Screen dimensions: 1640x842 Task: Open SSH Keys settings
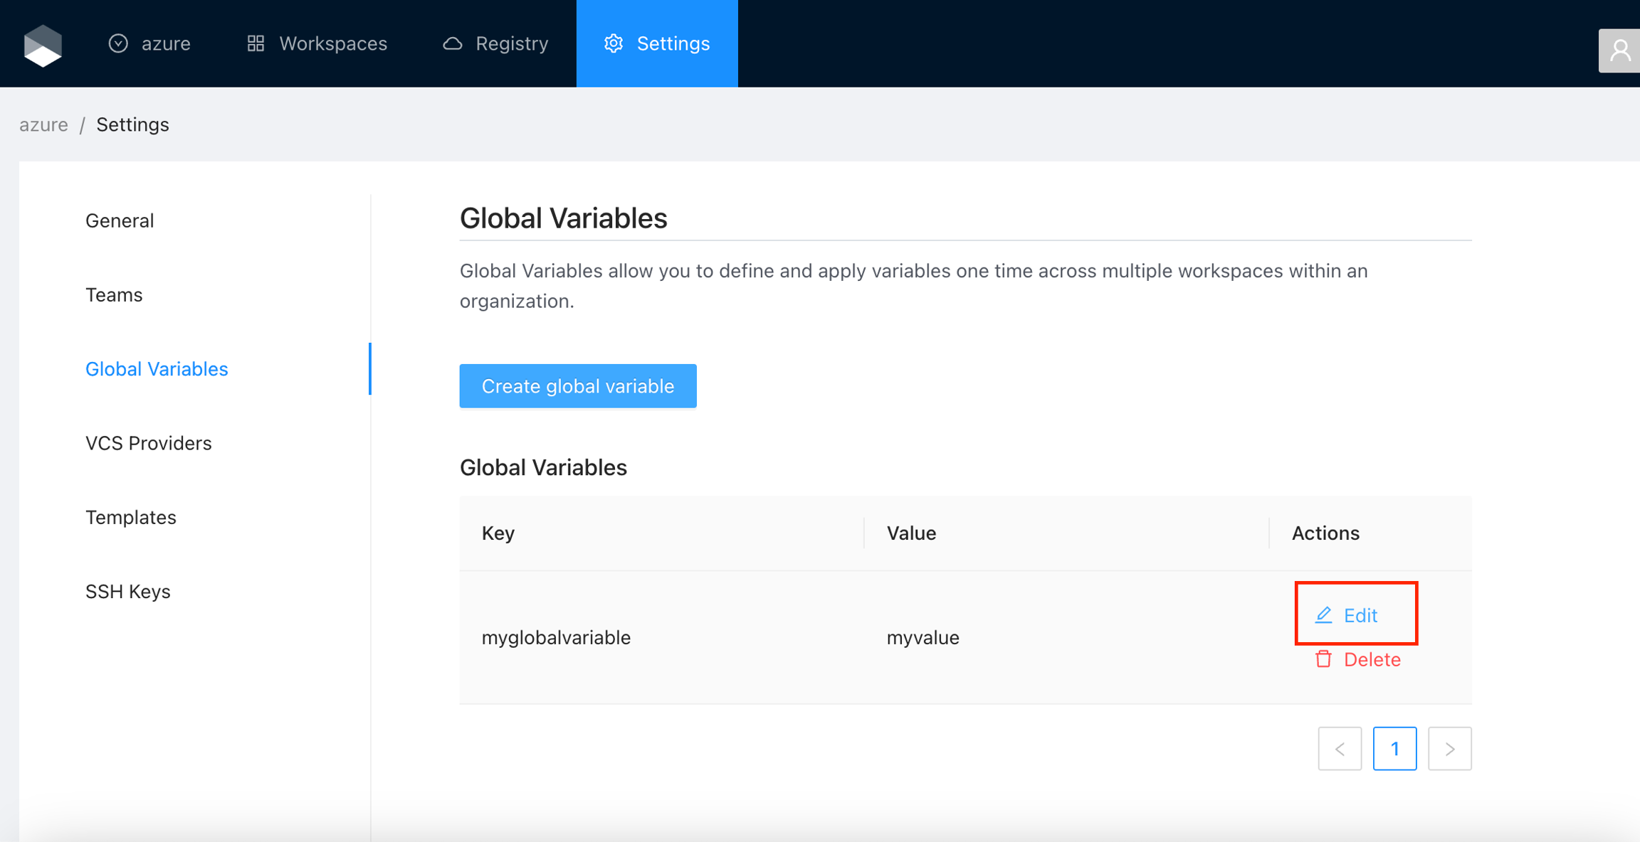click(x=128, y=592)
